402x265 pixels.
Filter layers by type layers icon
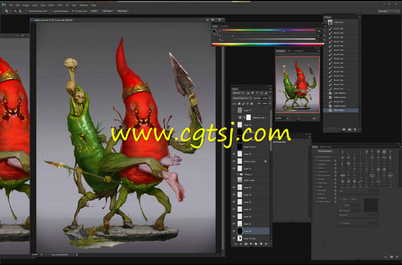tap(257, 93)
